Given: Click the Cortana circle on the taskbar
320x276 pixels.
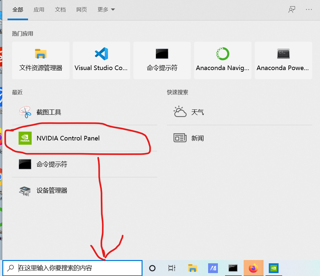Looking at the screenshot, I should (152, 268).
